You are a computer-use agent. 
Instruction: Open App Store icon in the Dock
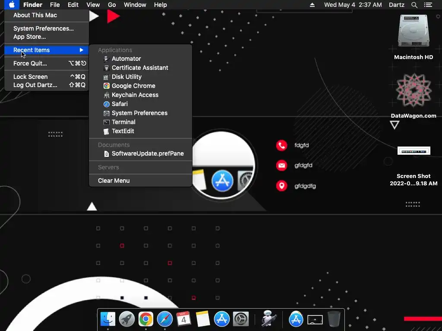(x=222, y=319)
